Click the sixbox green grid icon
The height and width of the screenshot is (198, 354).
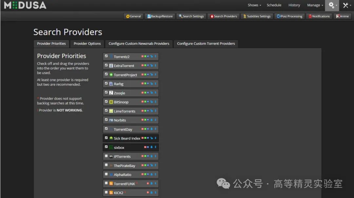click(111, 148)
